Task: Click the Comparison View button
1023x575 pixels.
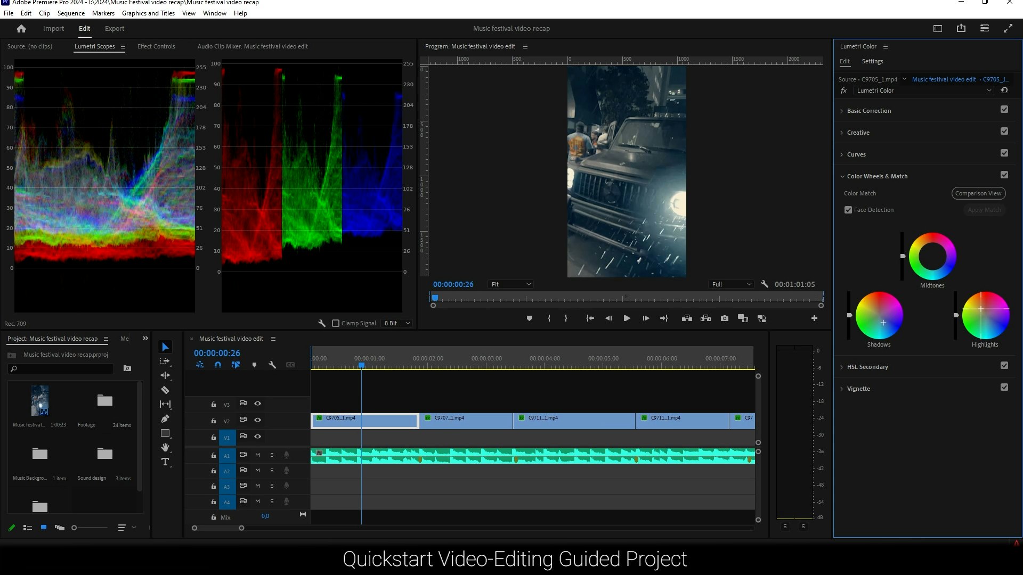Action: [978, 193]
